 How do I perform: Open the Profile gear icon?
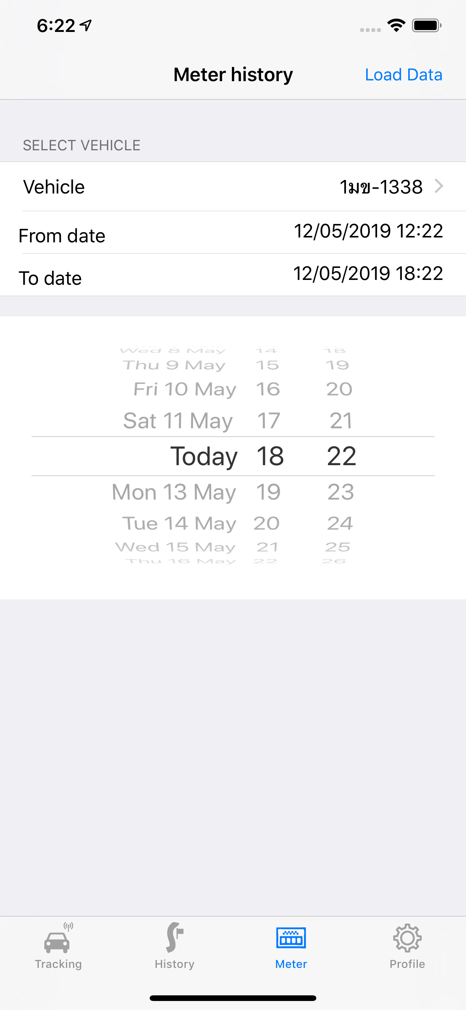point(407,938)
